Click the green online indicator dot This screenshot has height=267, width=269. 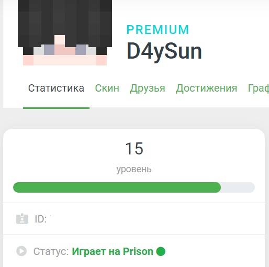(161, 251)
